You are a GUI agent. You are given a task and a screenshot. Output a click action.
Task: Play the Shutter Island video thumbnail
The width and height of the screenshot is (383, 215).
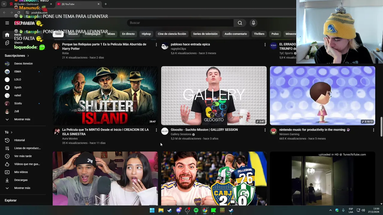point(105,96)
